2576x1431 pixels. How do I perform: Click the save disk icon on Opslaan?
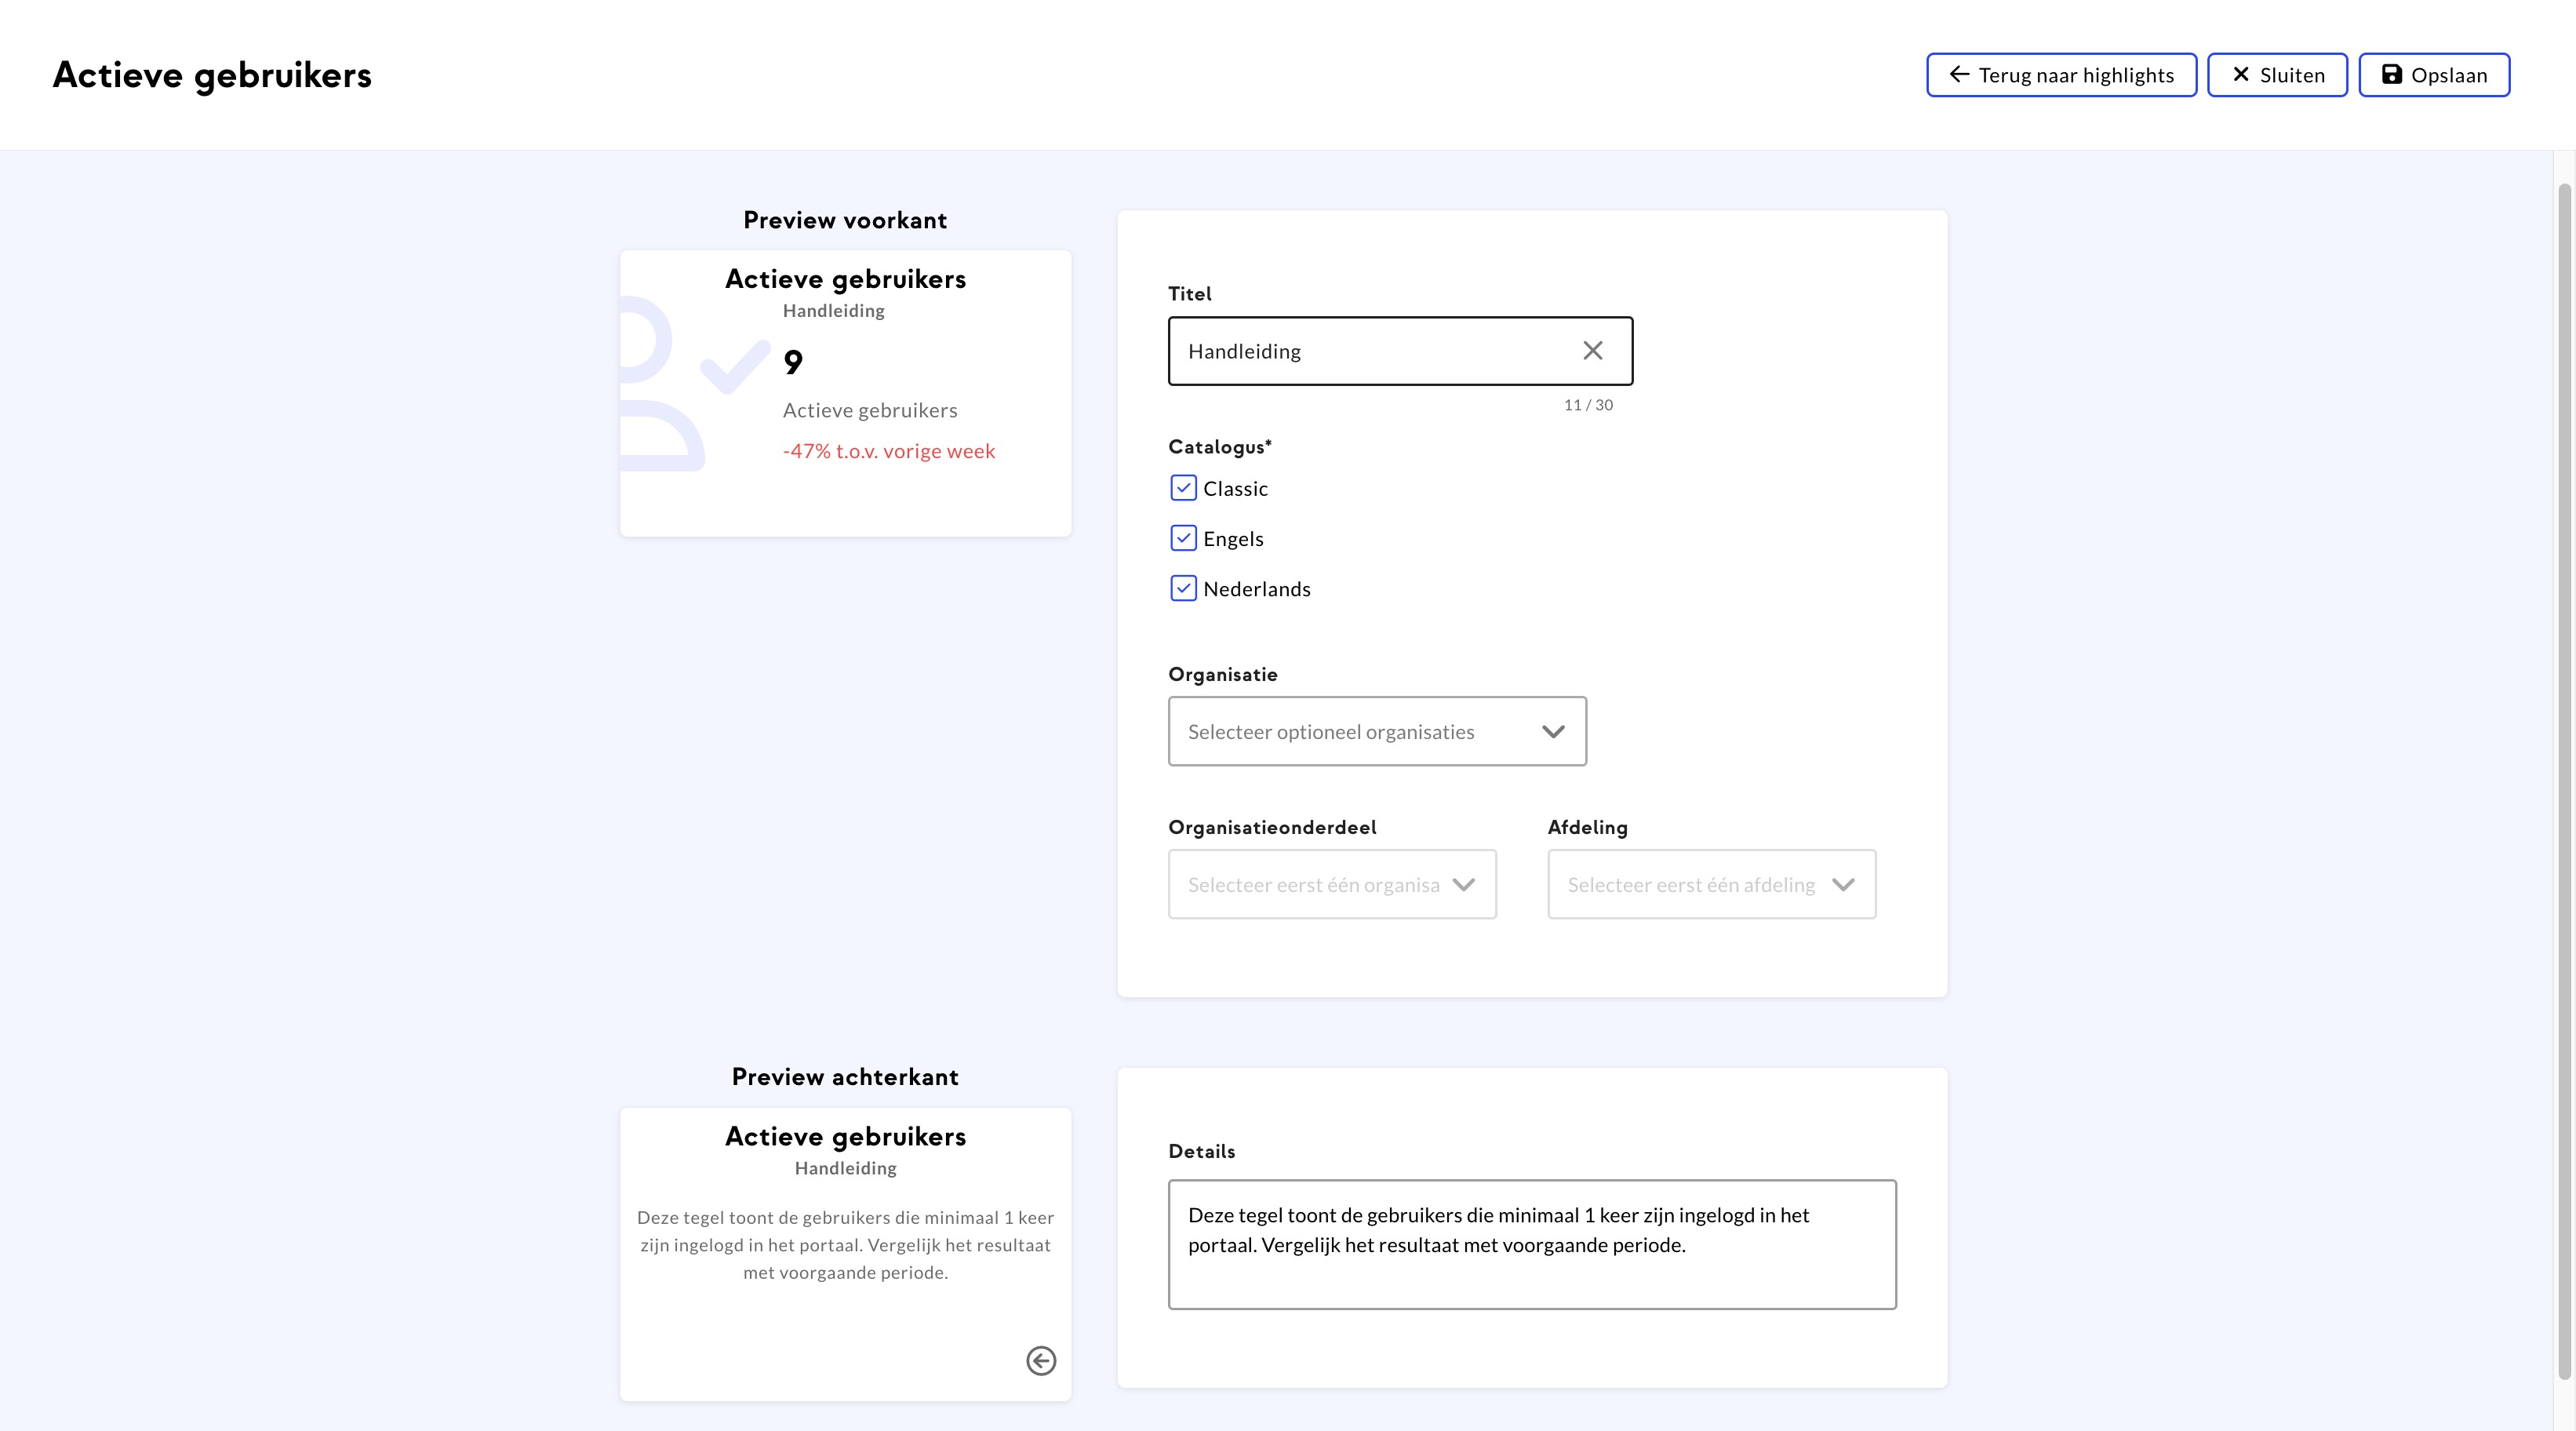tap(2391, 75)
